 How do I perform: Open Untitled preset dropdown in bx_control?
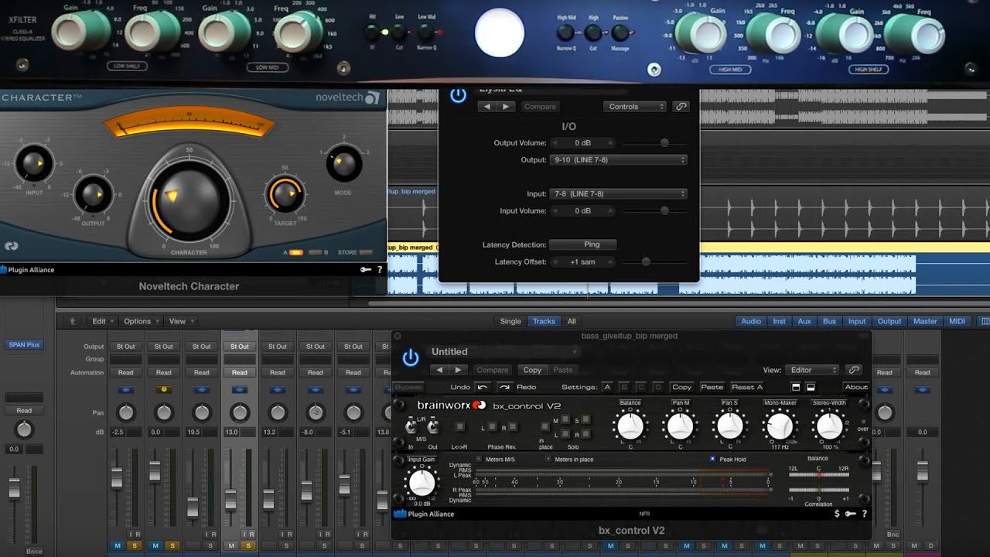[504, 352]
